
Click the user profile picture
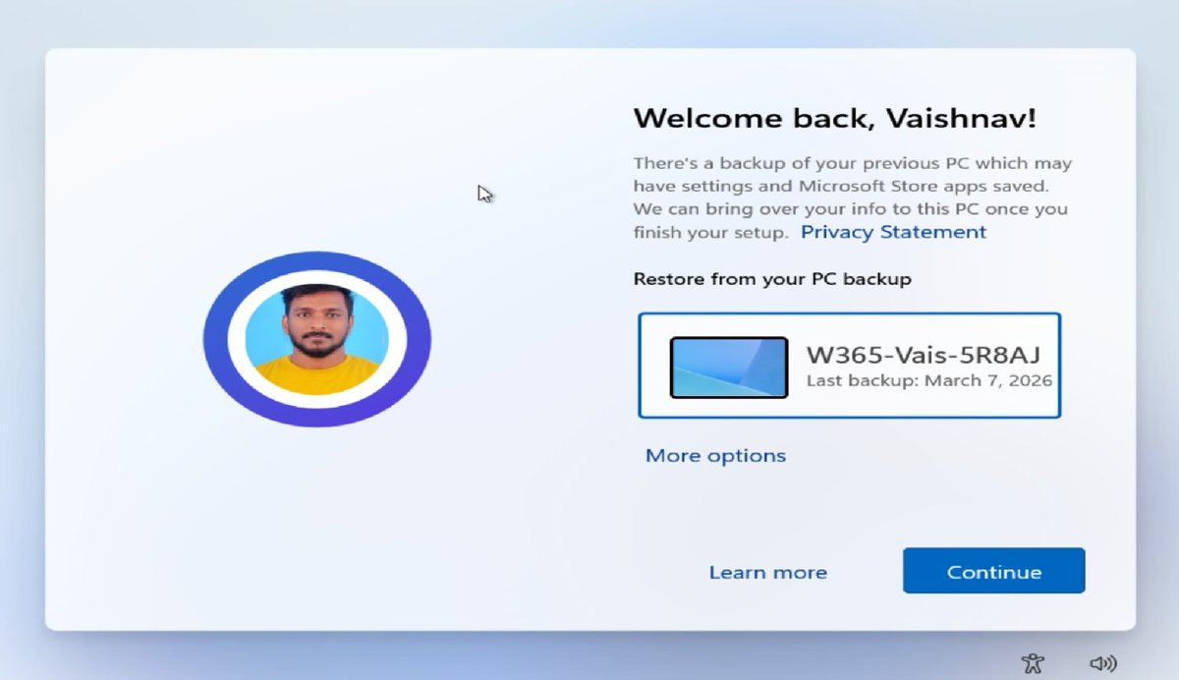[x=316, y=339]
